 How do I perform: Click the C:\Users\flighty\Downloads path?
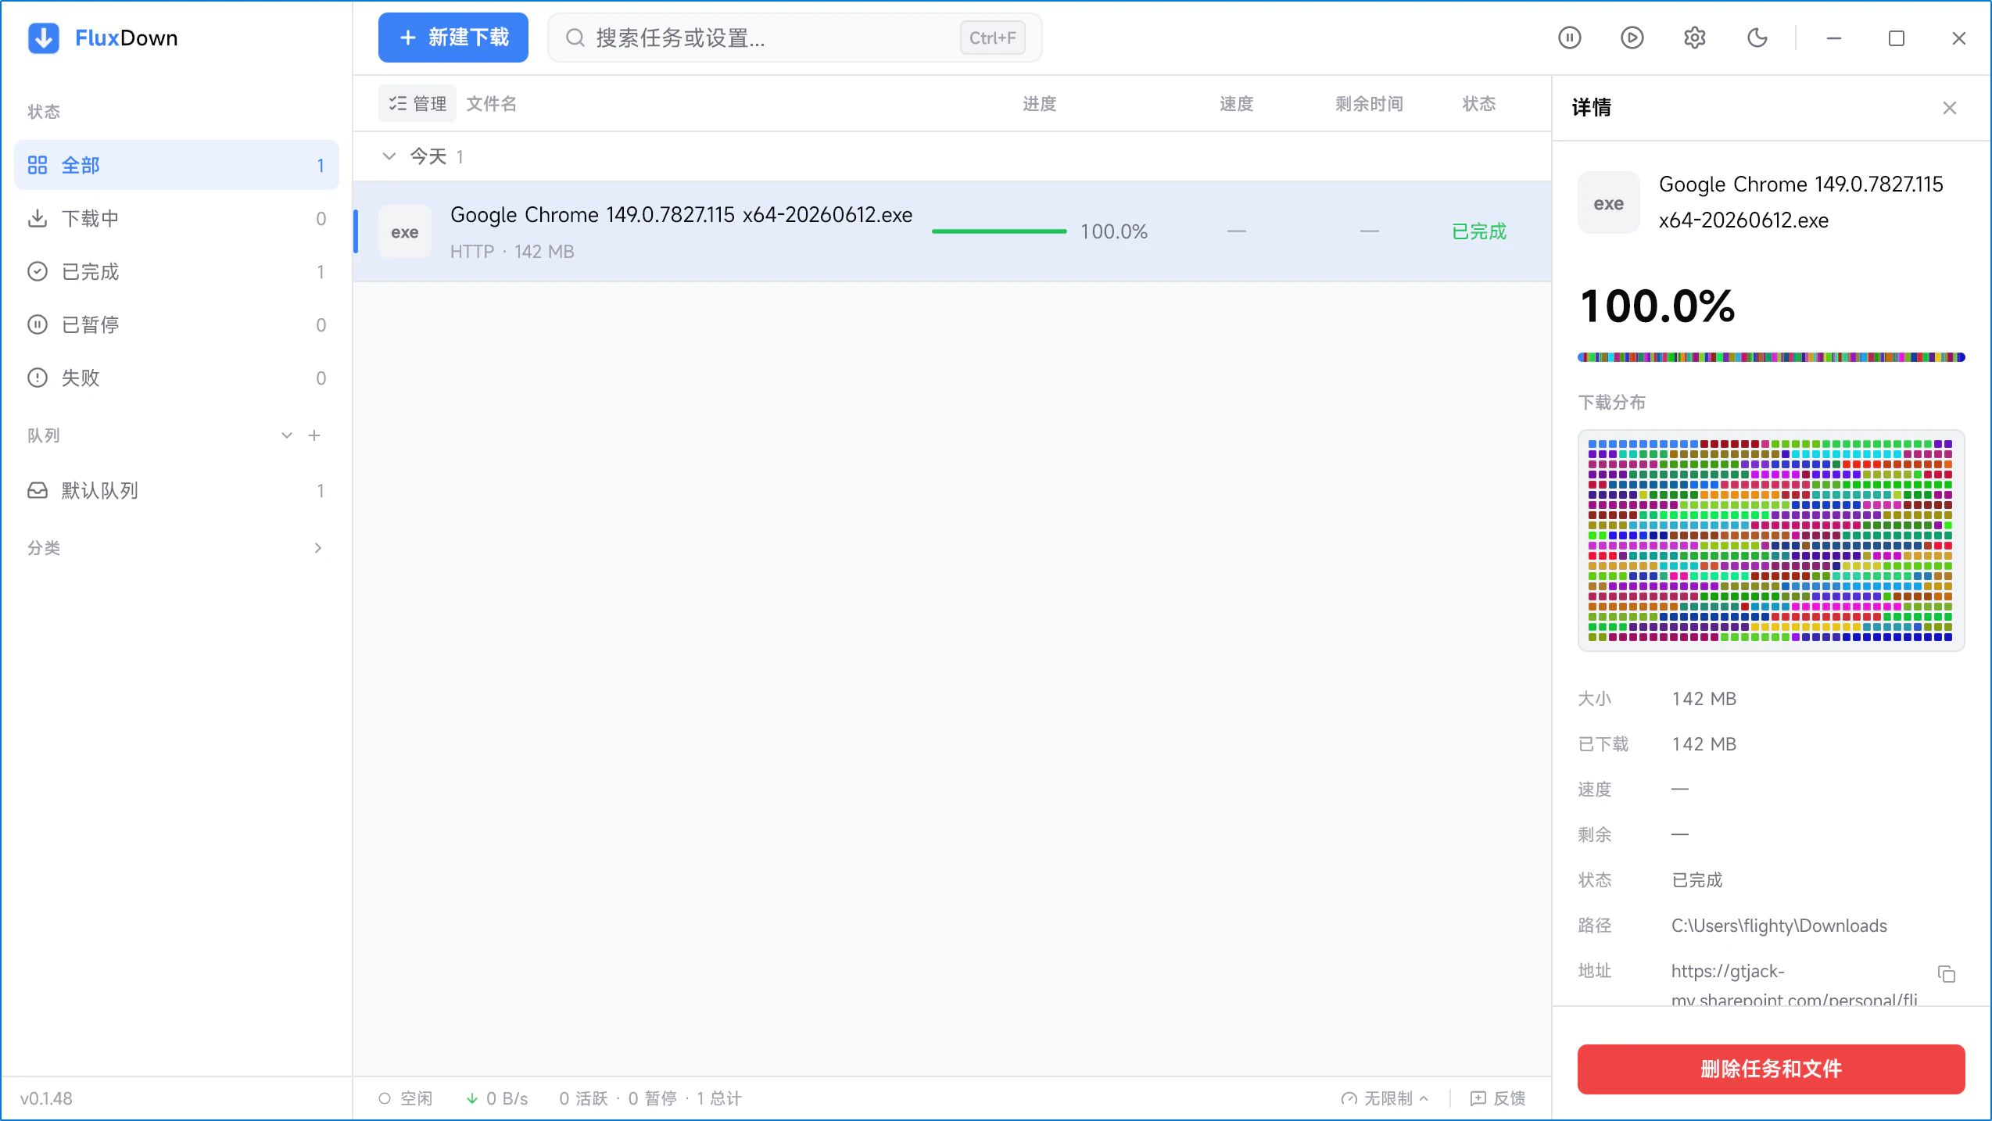coord(1779,926)
